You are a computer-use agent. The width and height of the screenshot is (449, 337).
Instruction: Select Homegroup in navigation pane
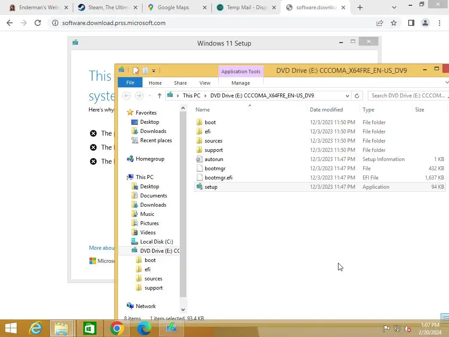[146, 159]
